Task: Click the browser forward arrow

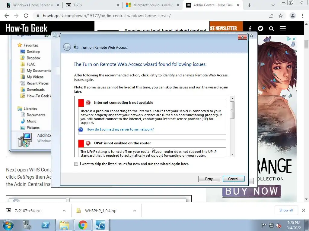Action: [16, 16]
